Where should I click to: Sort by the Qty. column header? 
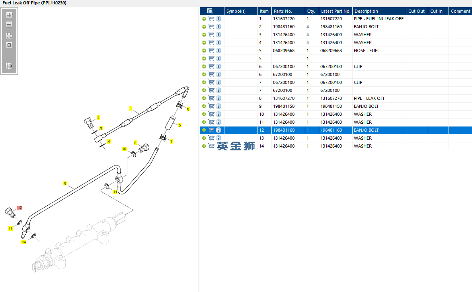tap(312, 11)
